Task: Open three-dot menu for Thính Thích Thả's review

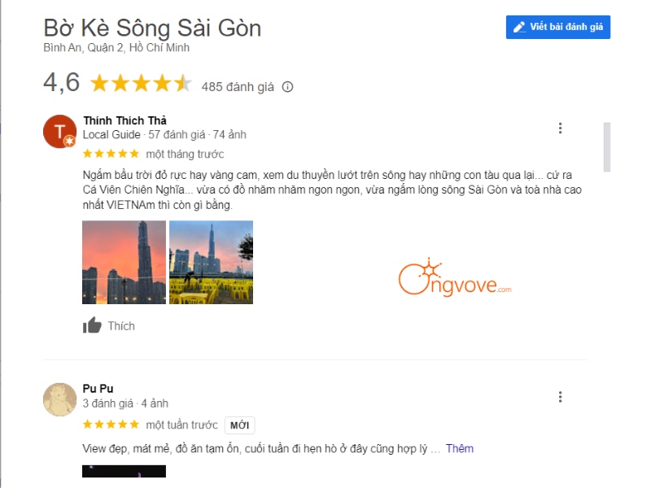Action: [x=560, y=128]
